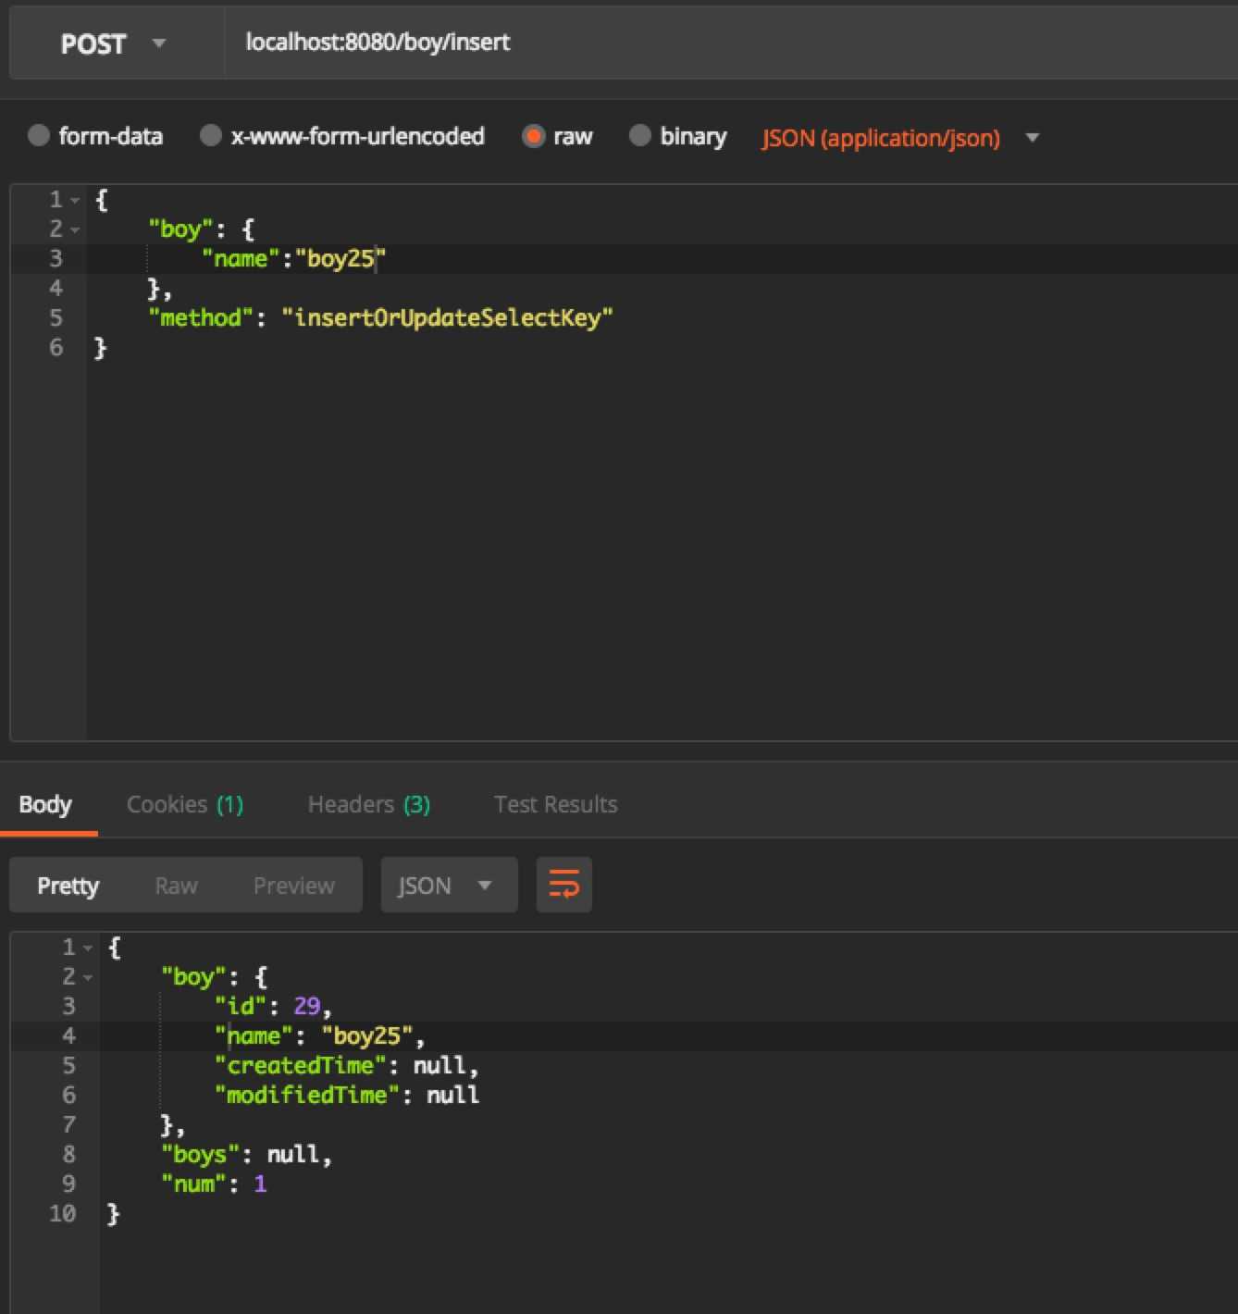Open the Test Results tab
Screen dimensions: 1238x1314
point(555,804)
